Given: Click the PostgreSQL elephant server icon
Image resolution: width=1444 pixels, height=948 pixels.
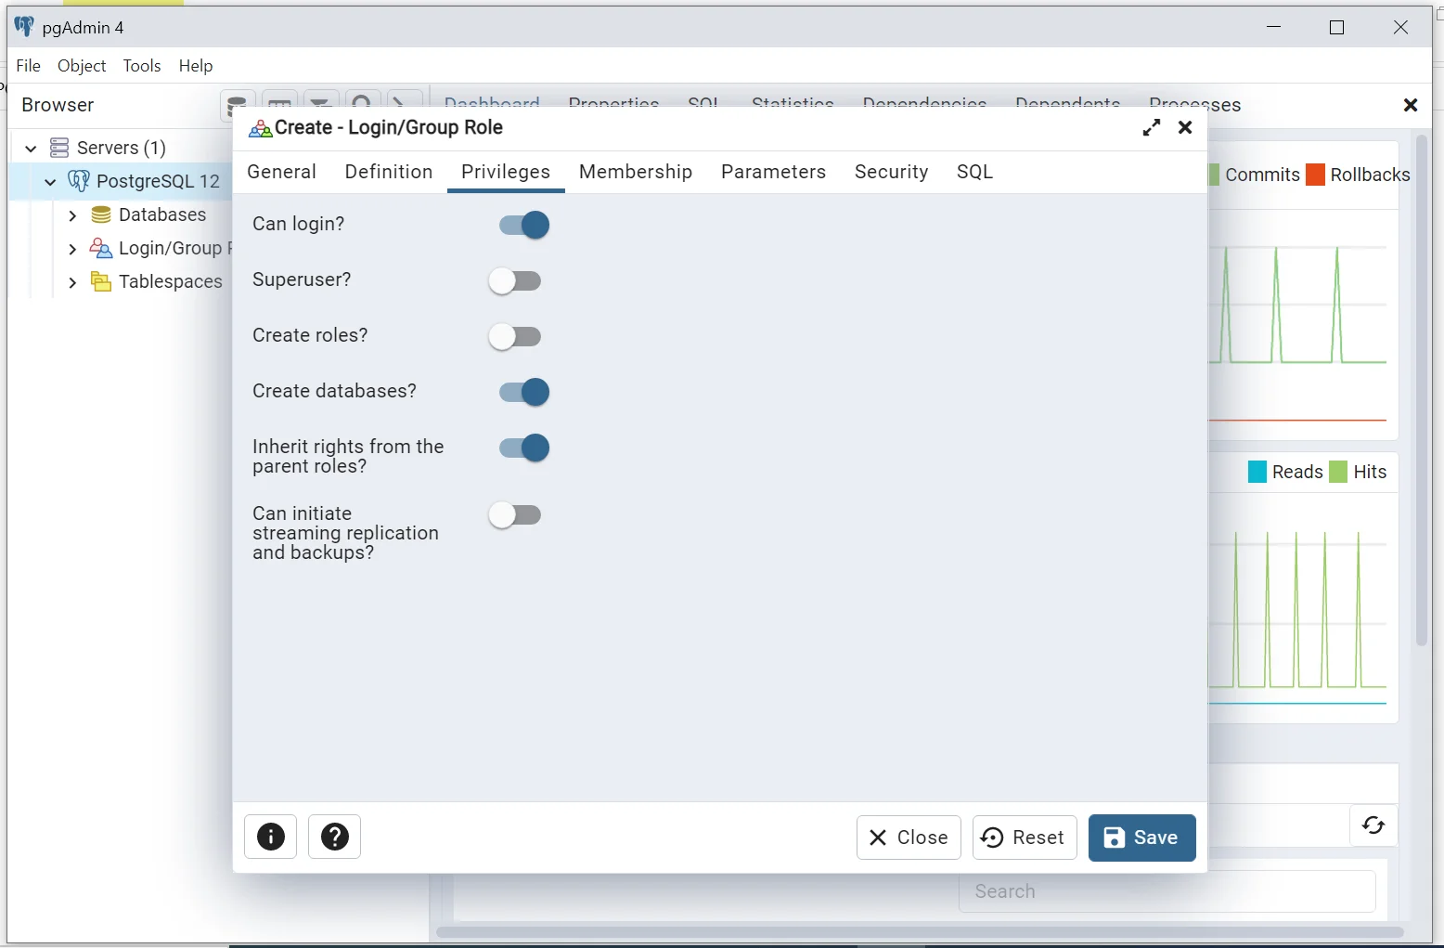Looking at the screenshot, I should click(x=79, y=180).
